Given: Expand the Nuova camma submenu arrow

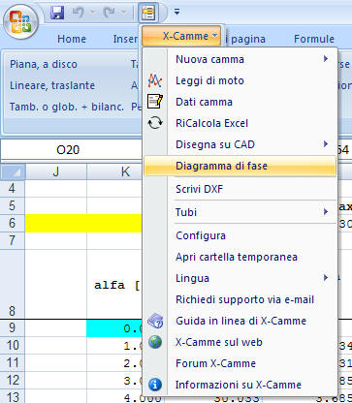Looking at the screenshot, I should coord(326,59).
